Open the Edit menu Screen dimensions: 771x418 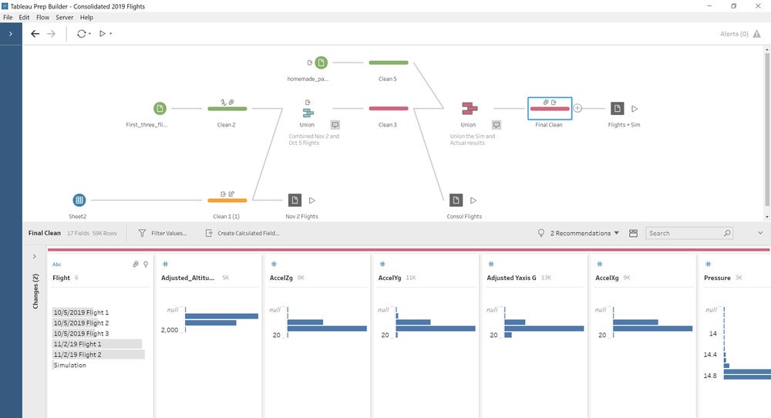coord(24,17)
